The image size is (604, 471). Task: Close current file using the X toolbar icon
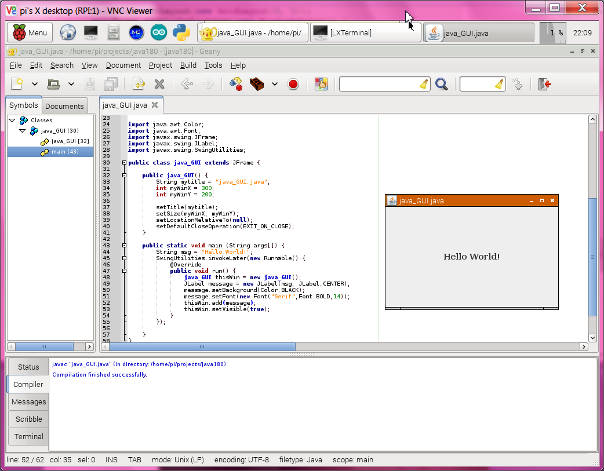pos(159,85)
